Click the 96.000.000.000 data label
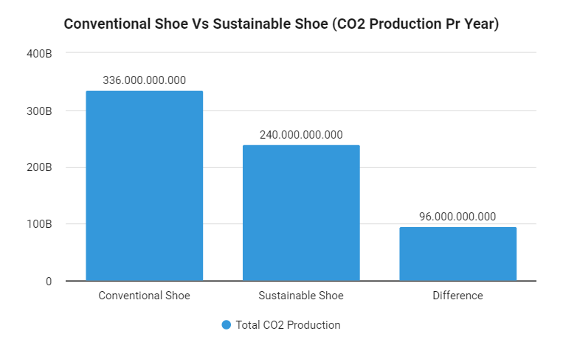 (457, 217)
